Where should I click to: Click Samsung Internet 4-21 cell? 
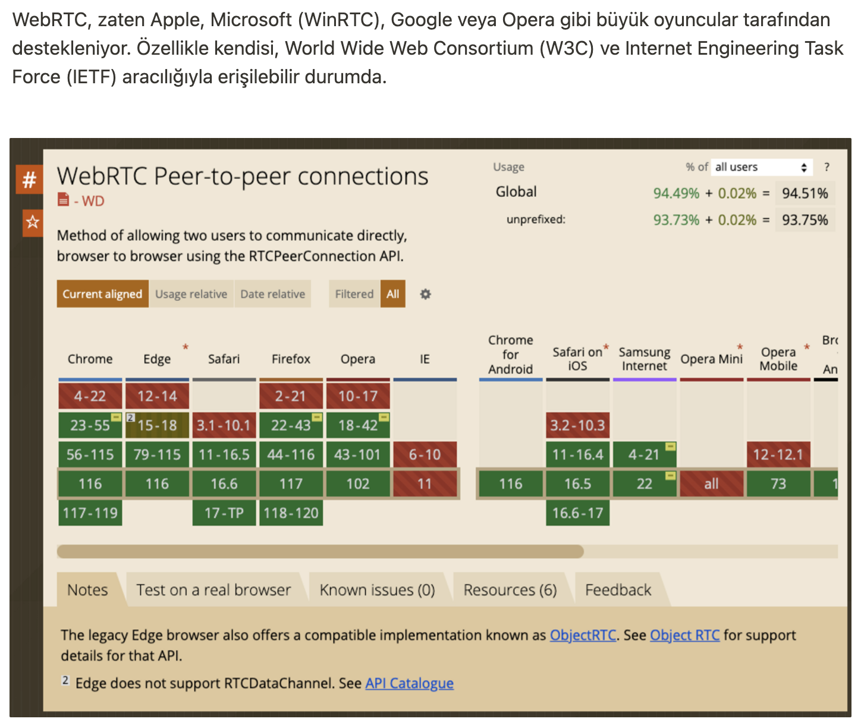645,454
